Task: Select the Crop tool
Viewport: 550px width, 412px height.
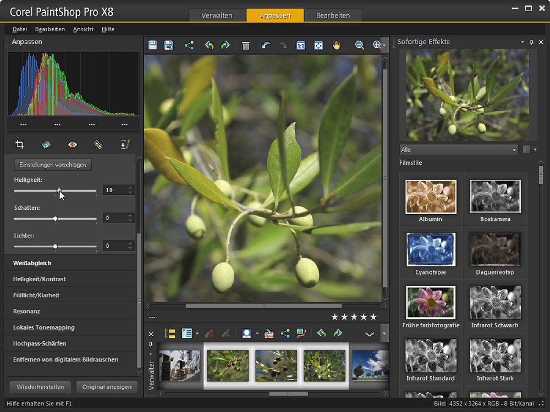Action: (20, 144)
